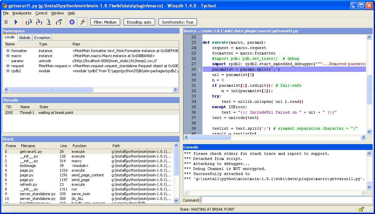Click the Namespace horizontal scrollbar thumb
The height and width of the screenshot is (214, 375).
(51, 90)
